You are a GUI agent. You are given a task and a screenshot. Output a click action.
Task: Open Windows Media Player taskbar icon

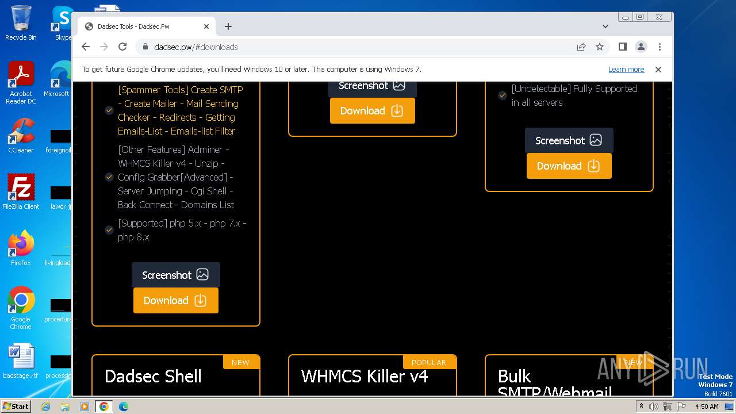click(84, 407)
